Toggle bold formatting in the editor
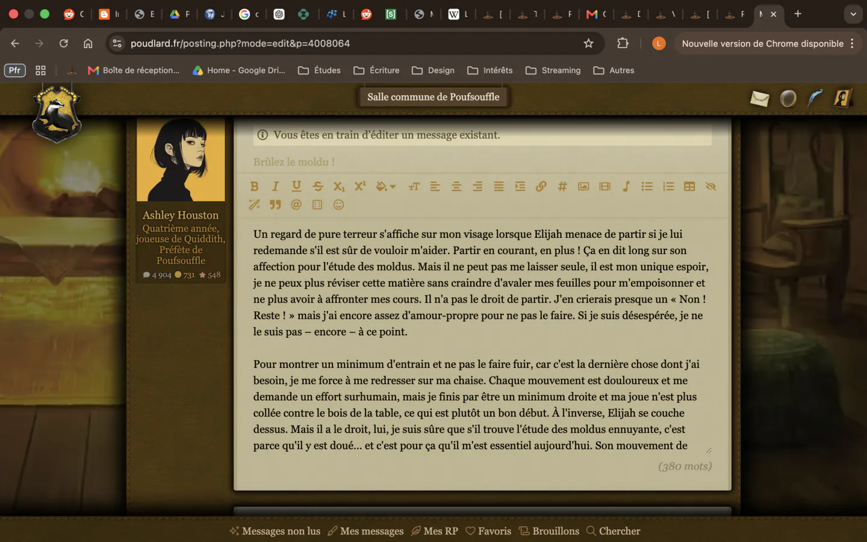This screenshot has height=542, width=867. (254, 187)
